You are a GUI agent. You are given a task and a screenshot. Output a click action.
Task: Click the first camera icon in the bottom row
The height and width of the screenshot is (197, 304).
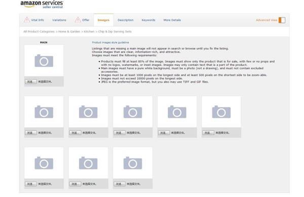point(44,163)
